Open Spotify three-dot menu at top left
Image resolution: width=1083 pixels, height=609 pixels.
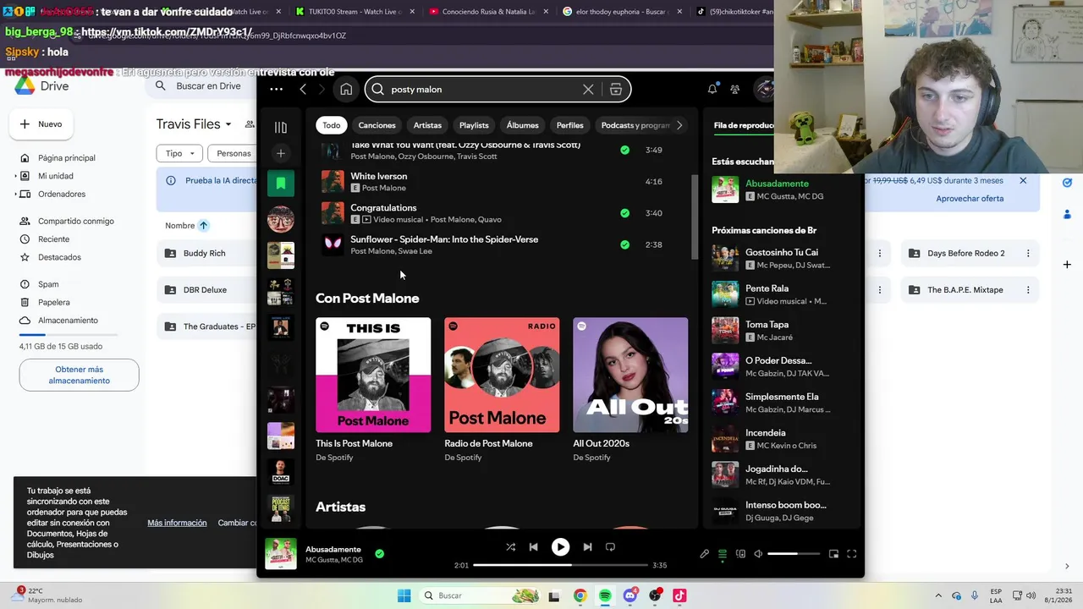(276, 89)
